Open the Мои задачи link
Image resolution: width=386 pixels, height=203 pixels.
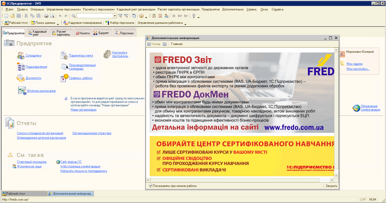pyautogui.click(x=354, y=64)
